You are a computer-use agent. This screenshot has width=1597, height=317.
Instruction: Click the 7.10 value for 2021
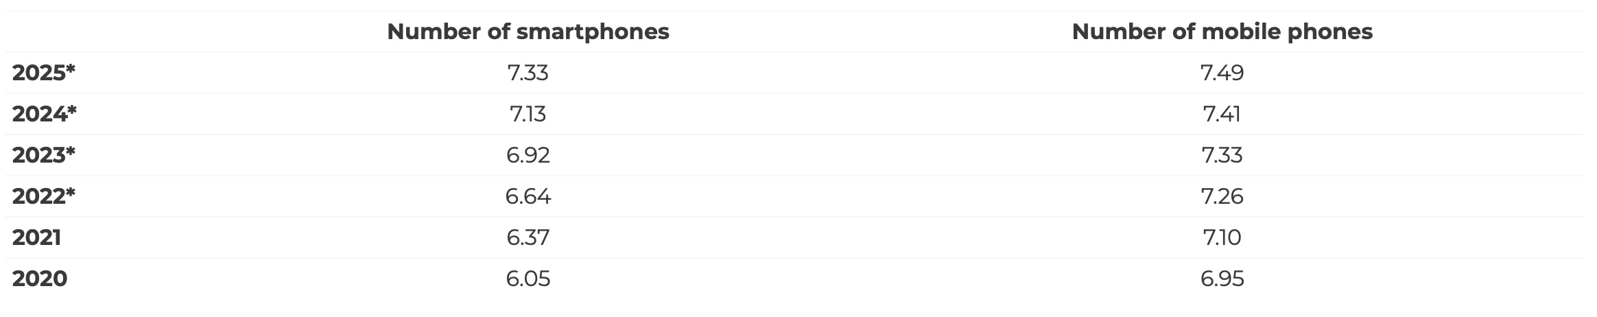(1222, 237)
